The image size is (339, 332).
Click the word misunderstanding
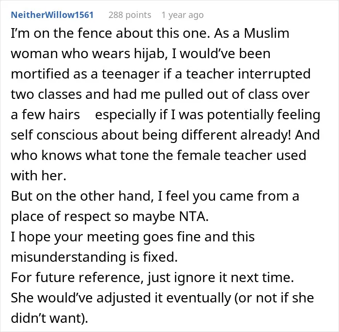click(x=69, y=257)
